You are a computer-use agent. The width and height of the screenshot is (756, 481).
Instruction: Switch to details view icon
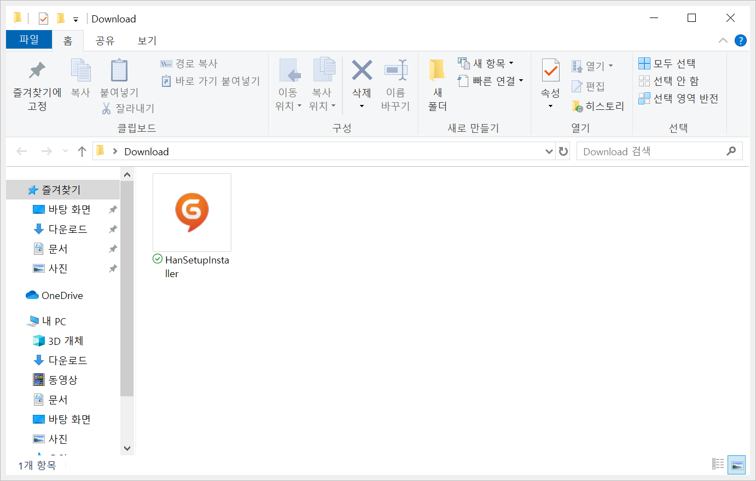[x=718, y=464]
